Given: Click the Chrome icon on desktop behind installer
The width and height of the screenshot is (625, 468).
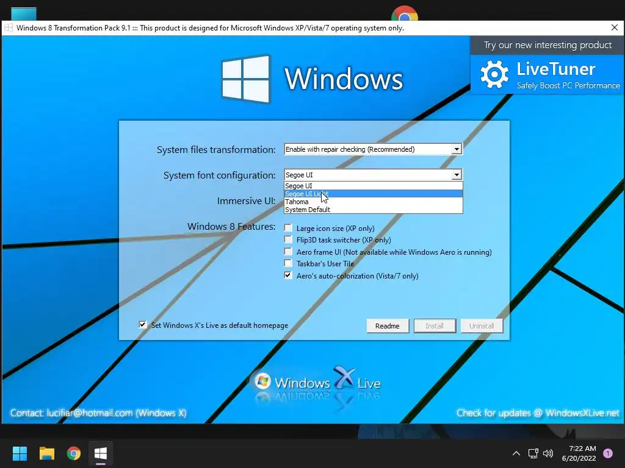Looking at the screenshot, I should click(x=405, y=13).
